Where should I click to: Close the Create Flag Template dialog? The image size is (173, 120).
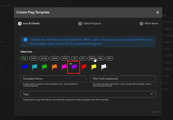pyautogui.click(x=158, y=13)
